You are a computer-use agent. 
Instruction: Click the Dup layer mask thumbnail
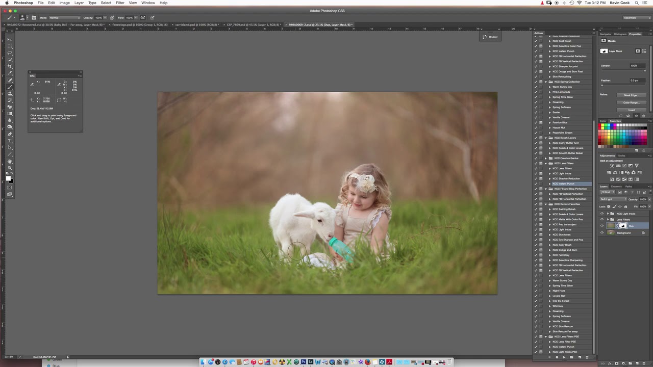click(623, 226)
